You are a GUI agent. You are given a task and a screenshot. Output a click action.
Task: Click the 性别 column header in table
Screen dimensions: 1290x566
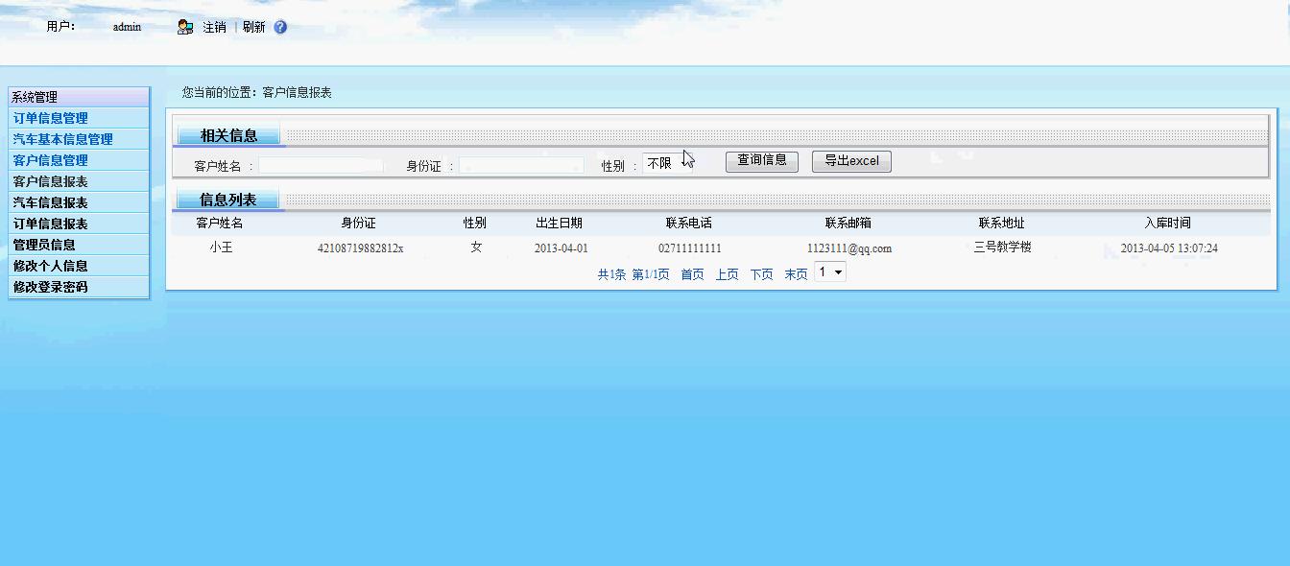coord(474,223)
